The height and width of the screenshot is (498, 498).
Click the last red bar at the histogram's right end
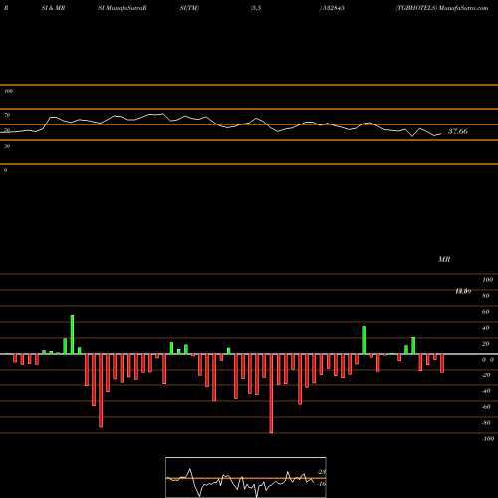pyautogui.click(x=442, y=364)
